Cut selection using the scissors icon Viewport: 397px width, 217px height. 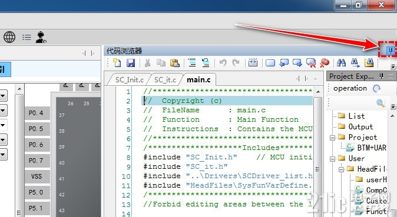pos(148,63)
